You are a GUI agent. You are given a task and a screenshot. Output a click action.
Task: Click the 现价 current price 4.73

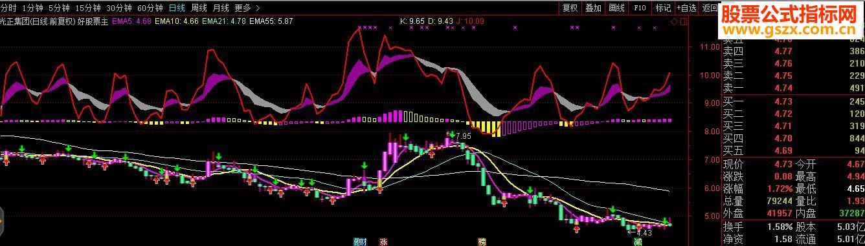pos(783,163)
